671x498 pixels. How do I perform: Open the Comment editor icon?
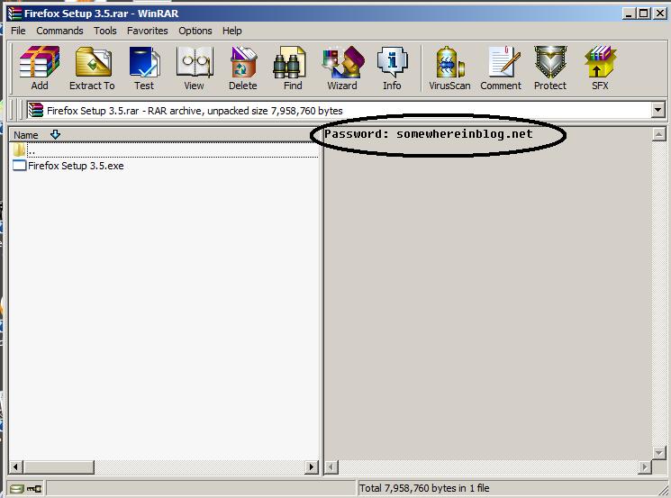tap(501, 68)
